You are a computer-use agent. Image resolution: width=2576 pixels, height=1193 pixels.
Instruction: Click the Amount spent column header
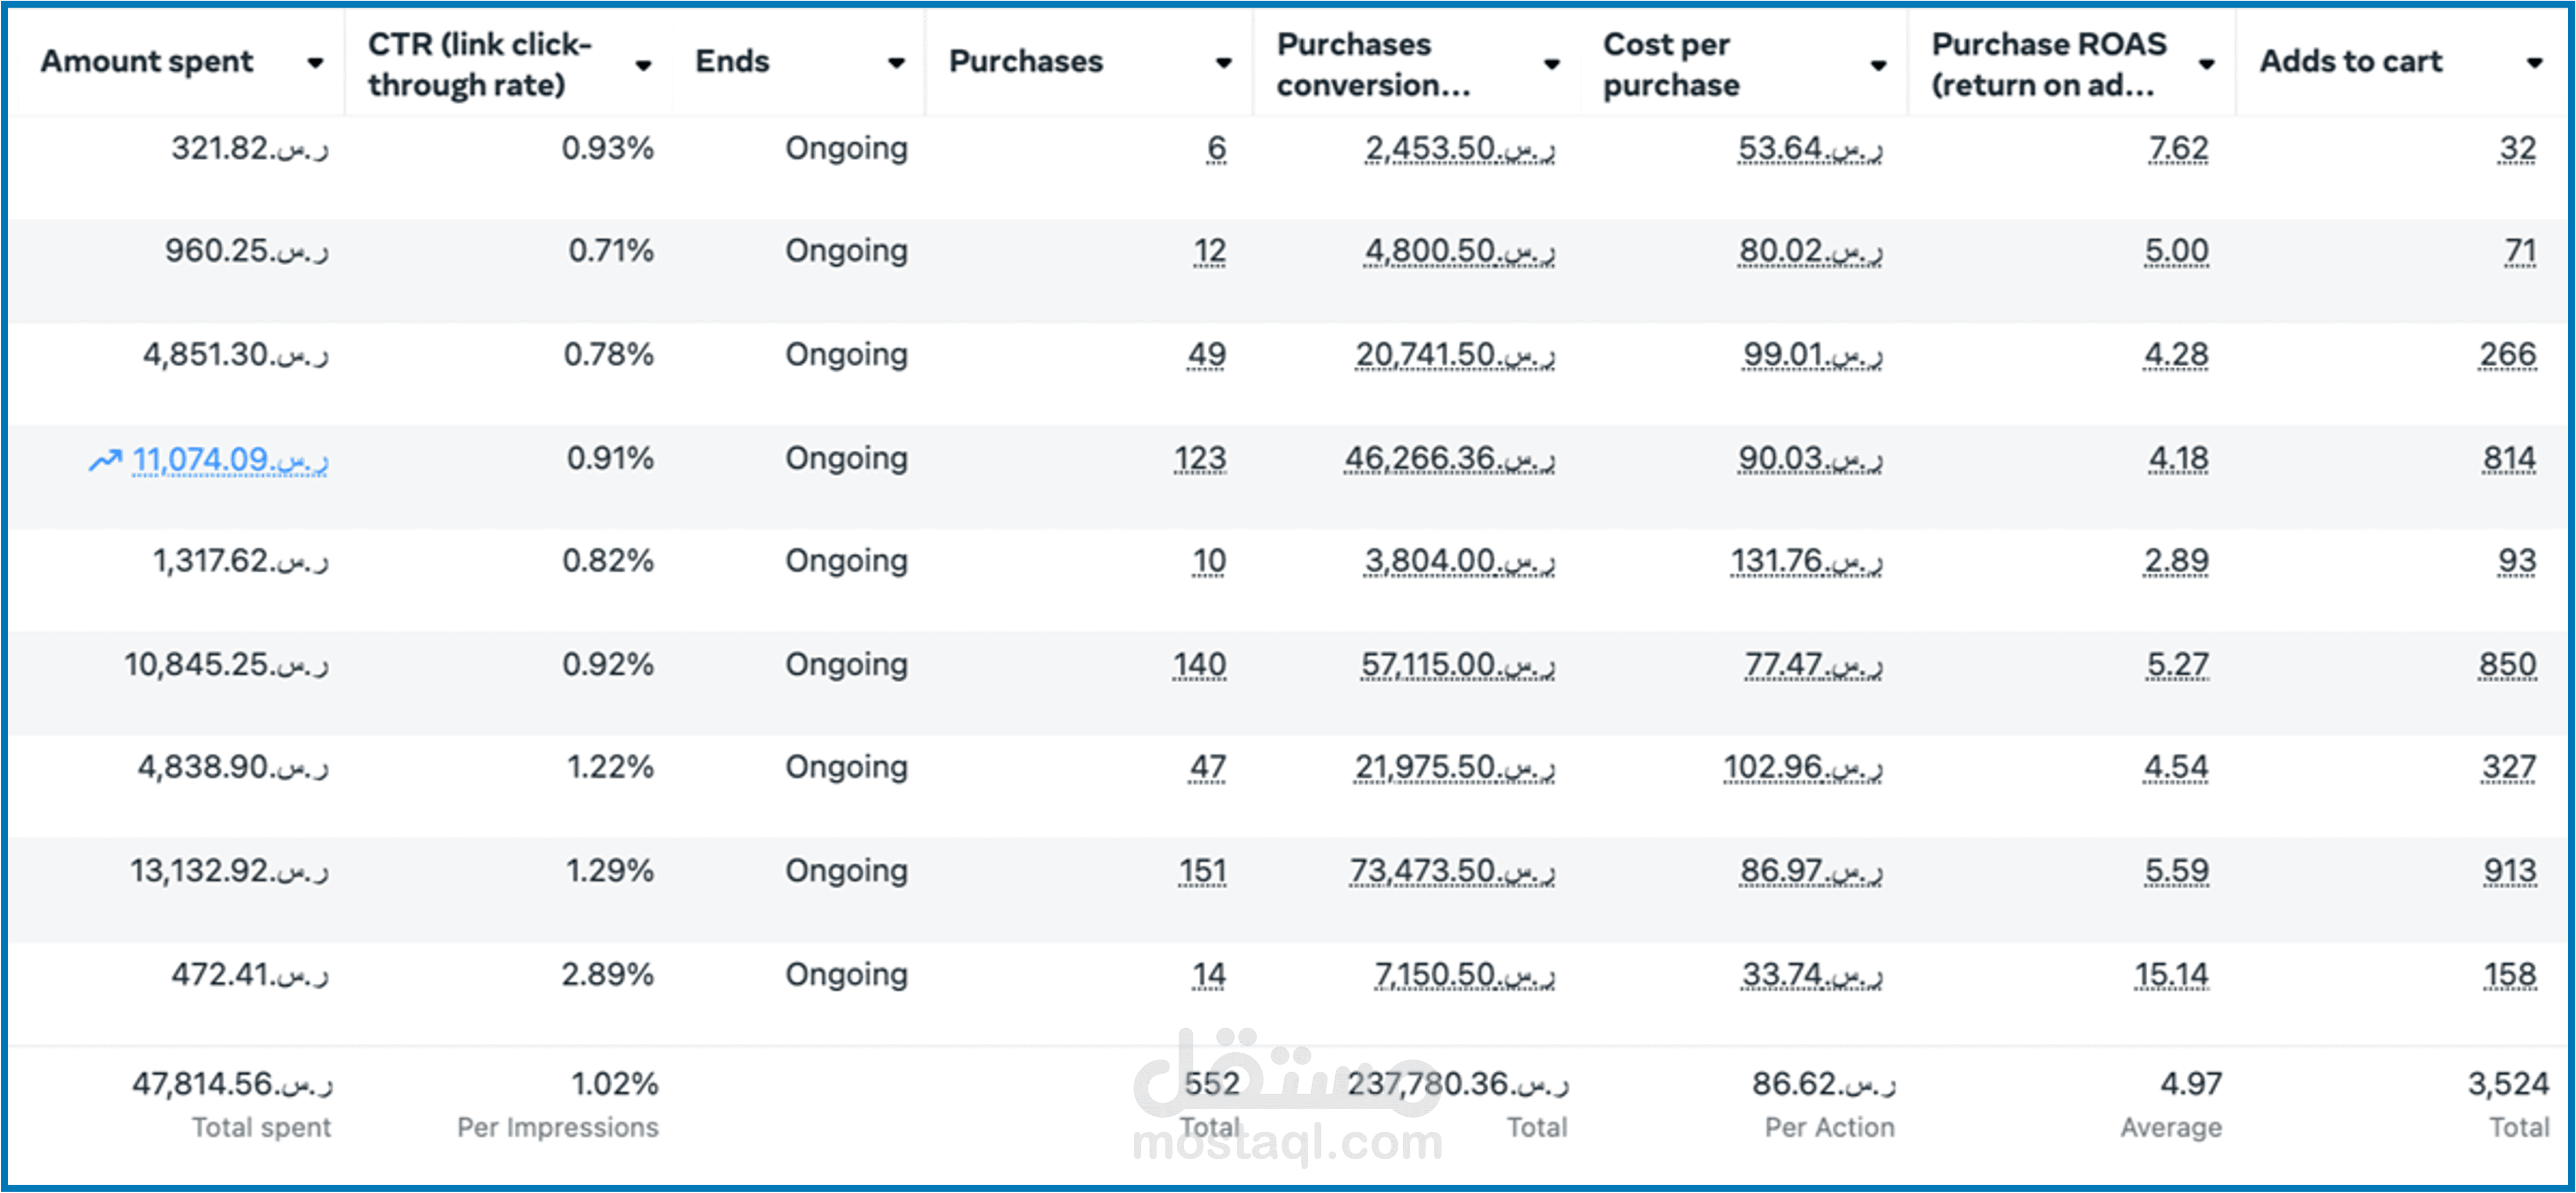[x=147, y=62]
